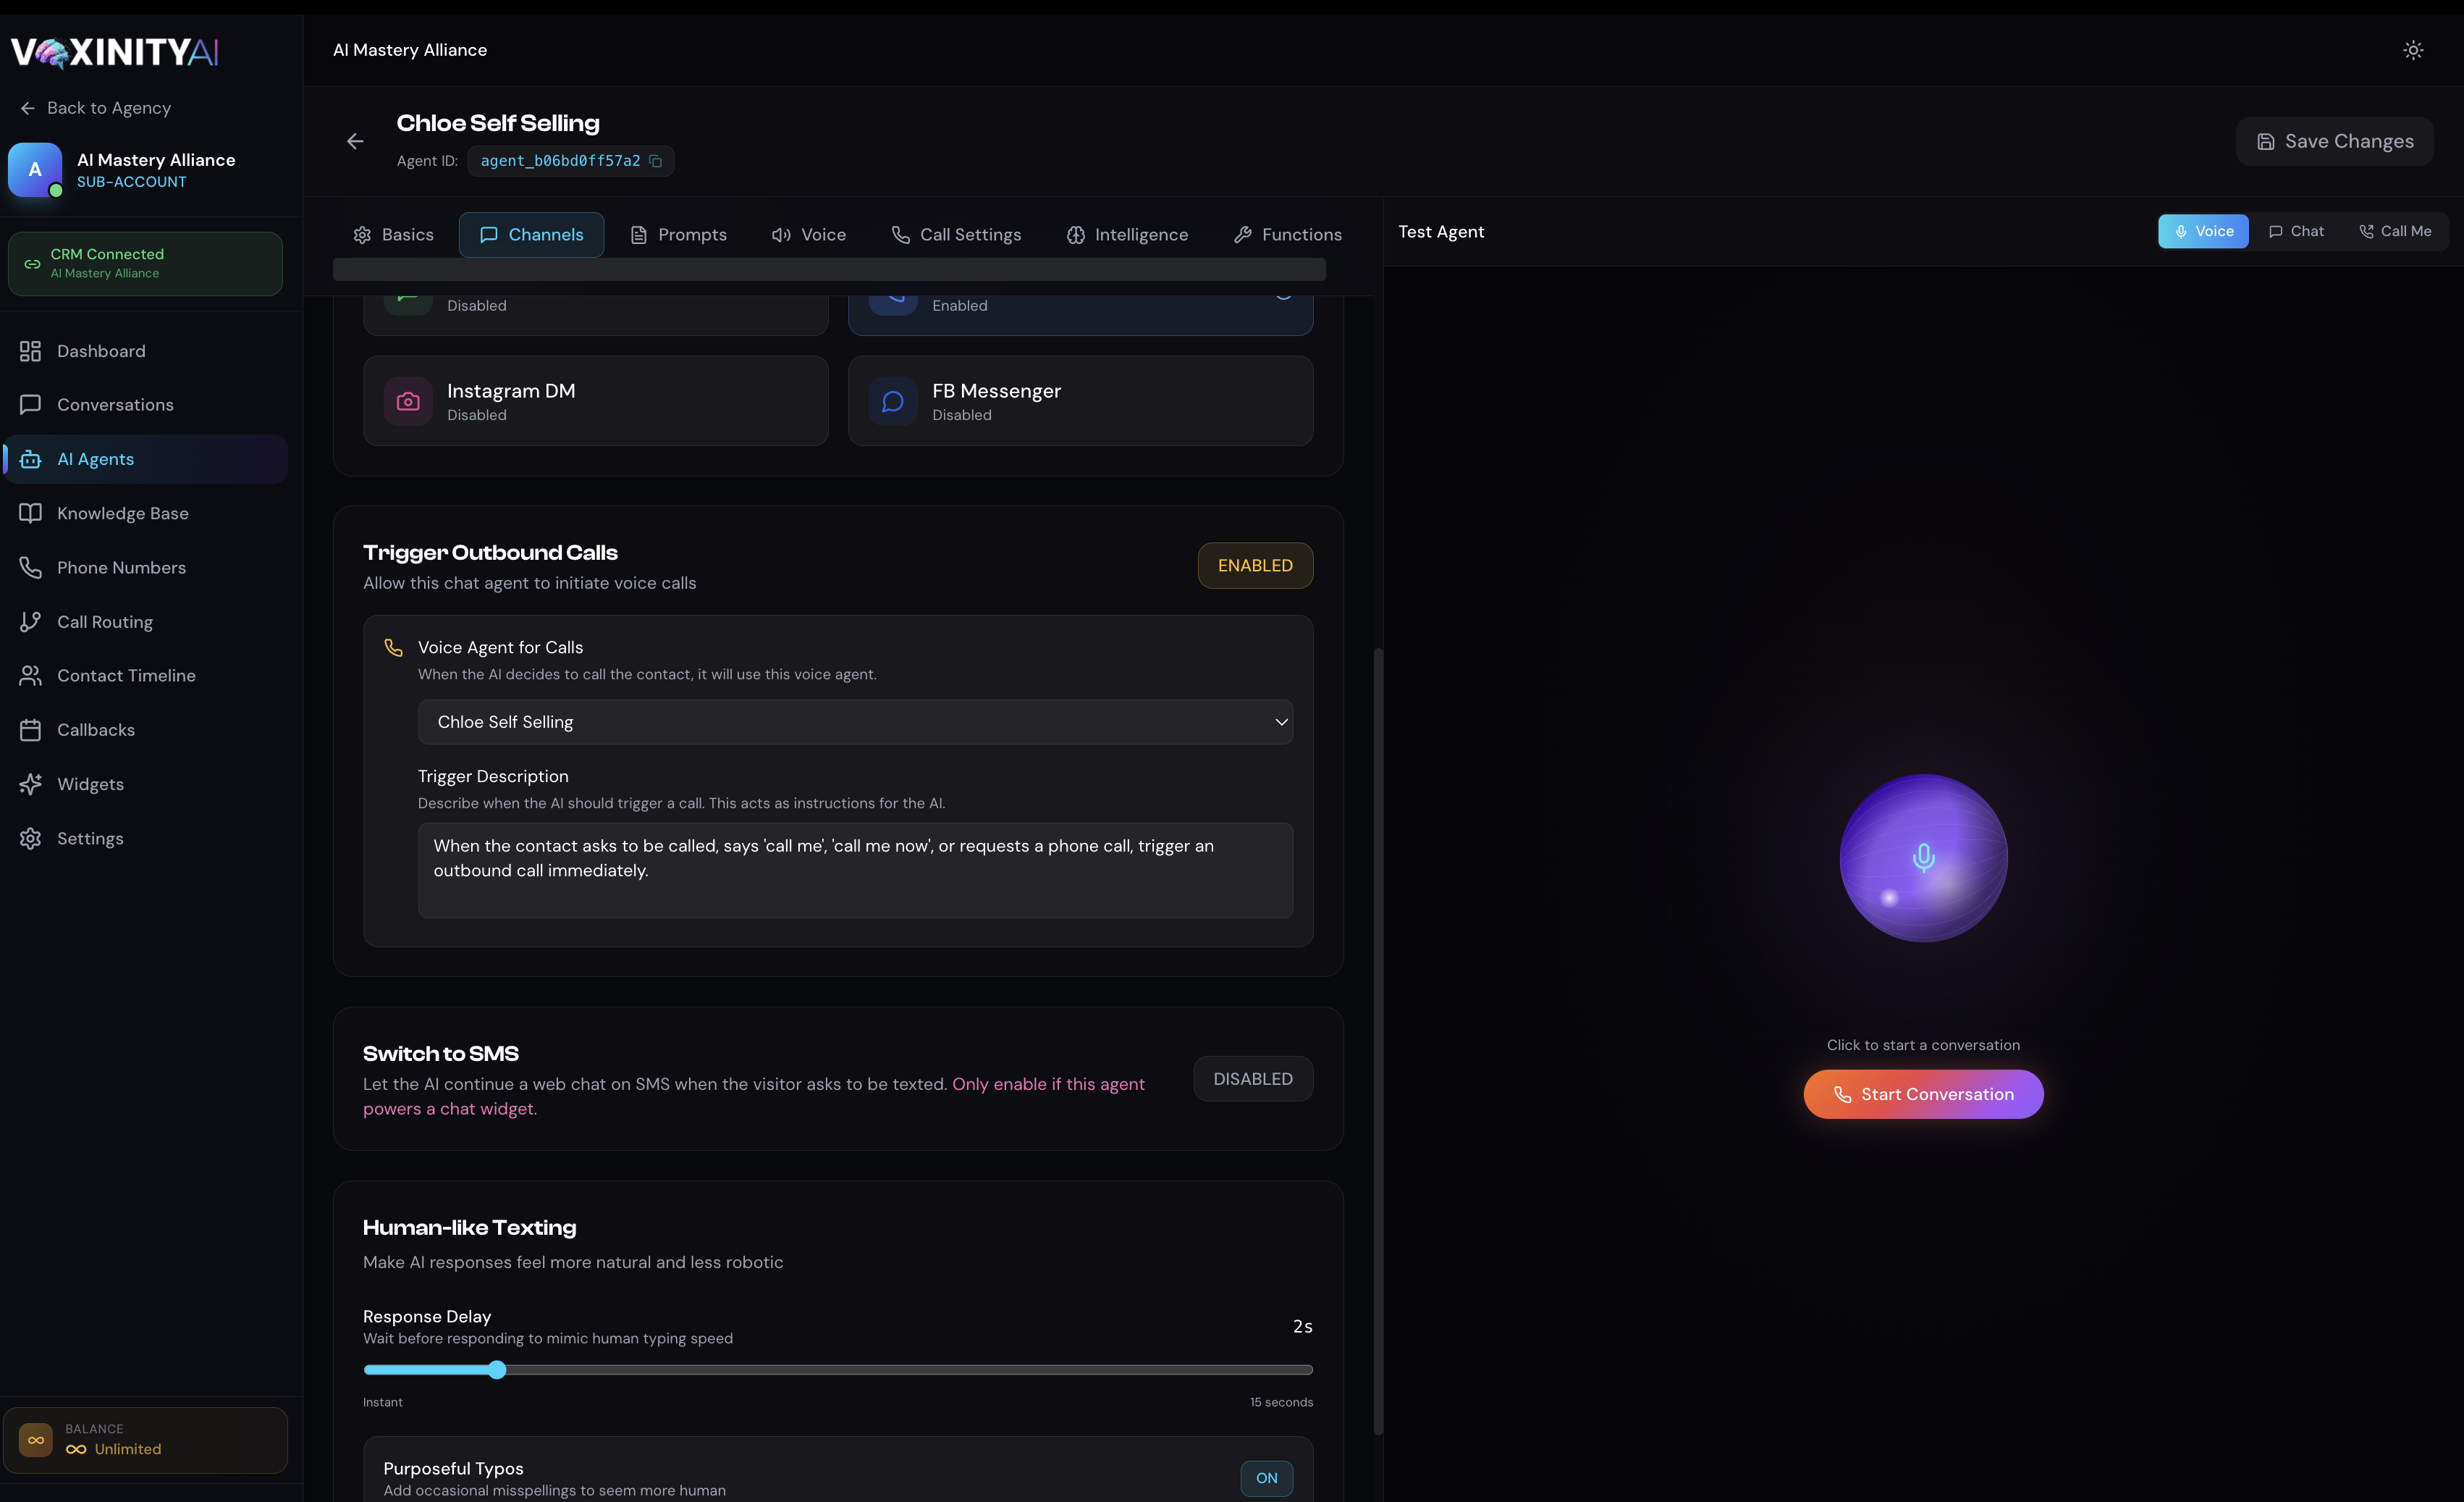2464x1502 pixels.
Task: Open Widgets page
Action: [x=146, y=784]
